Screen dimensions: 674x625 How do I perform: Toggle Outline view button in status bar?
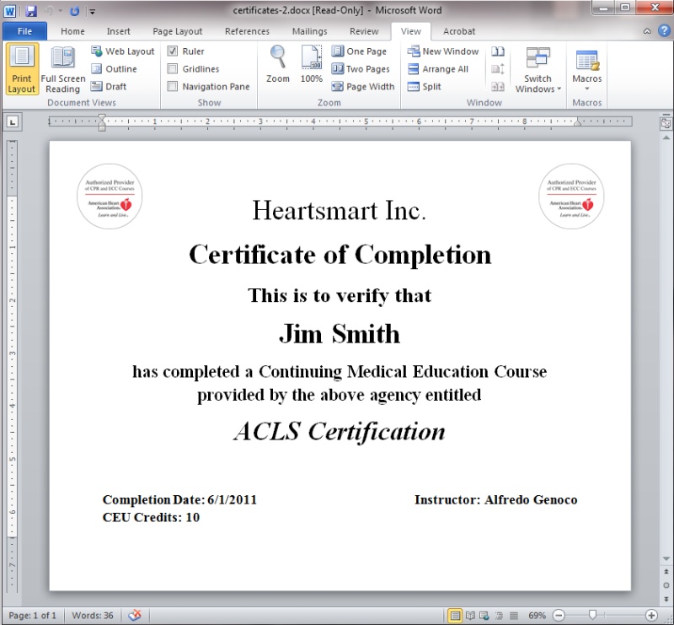pos(499,616)
